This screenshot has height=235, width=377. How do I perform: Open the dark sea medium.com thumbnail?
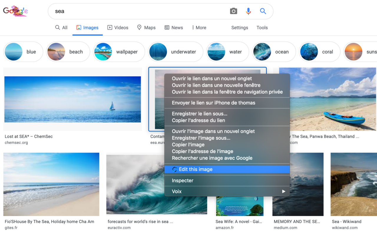(x=298, y=184)
